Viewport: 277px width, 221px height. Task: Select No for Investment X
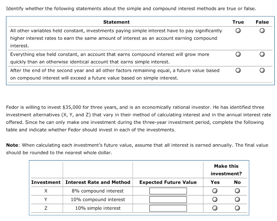(237, 191)
